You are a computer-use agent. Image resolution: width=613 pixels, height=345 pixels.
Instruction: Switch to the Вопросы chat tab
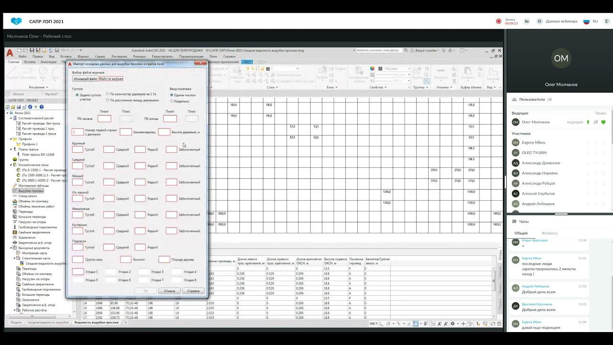pyautogui.click(x=549, y=233)
